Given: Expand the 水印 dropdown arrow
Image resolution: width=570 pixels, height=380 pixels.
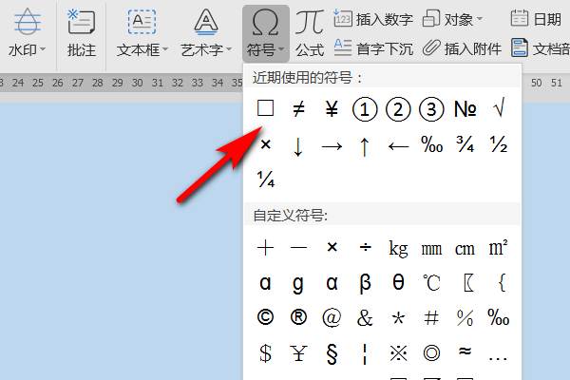Looking at the screenshot, I should pos(43,48).
